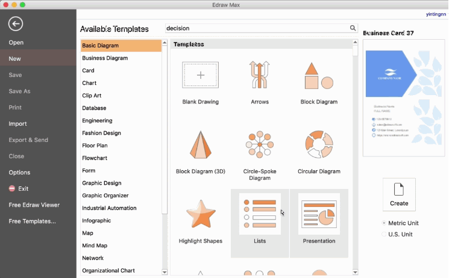
Task: Open Export & Send in the sidebar
Action: (x=28, y=140)
